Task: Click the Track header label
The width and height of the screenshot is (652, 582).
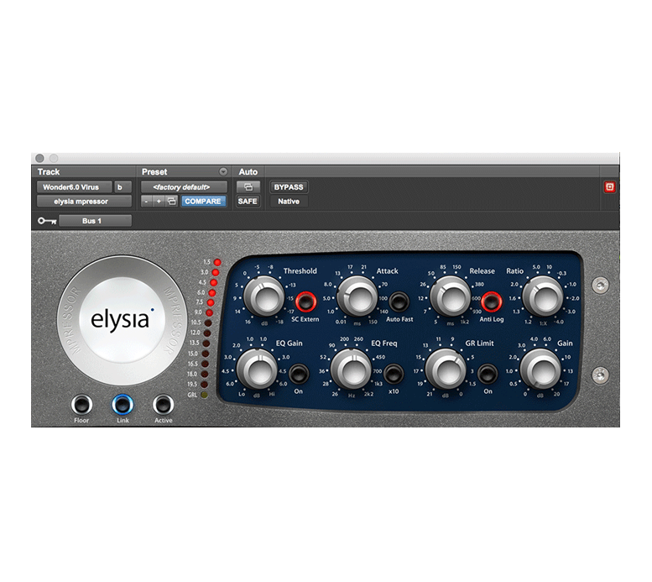Action: (x=49, y=171)
